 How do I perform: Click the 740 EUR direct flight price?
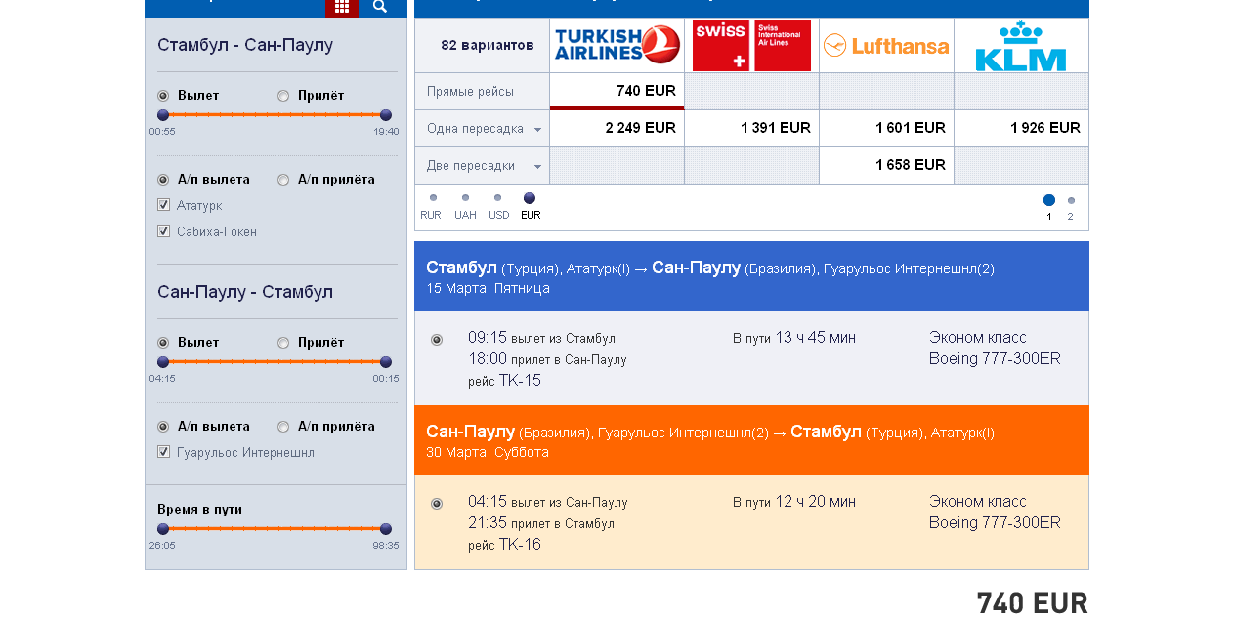(646, 91)
